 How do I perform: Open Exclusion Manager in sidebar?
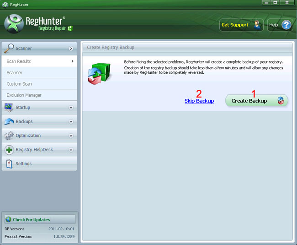tap(24, 95)
